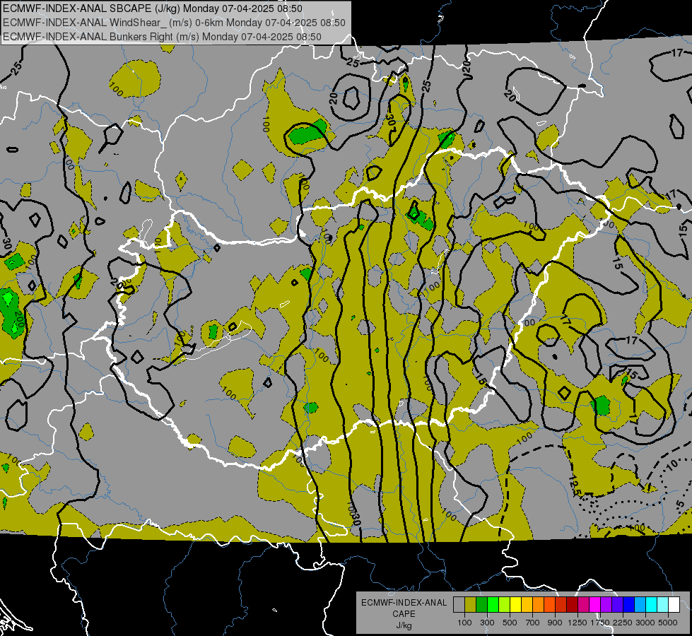The height and width of the screenshot is (636, 692).
Task: Click the legend tick label 2250
Action: pos(623,623)
